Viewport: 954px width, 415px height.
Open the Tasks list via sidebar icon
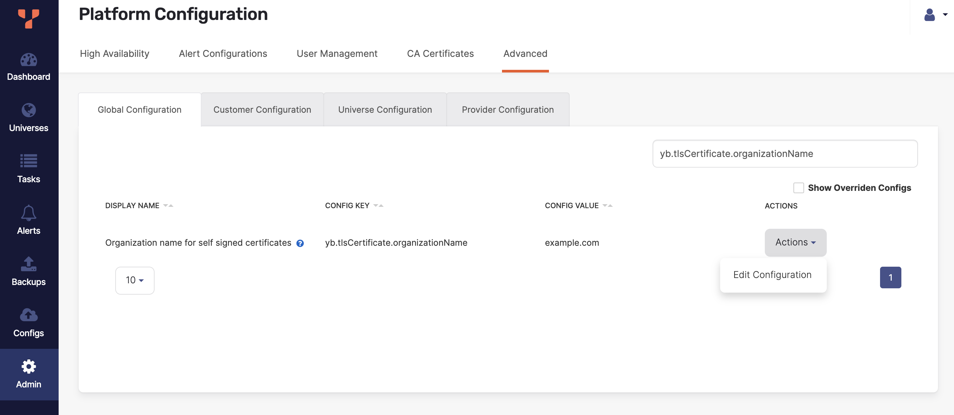[x=29, y=169]
